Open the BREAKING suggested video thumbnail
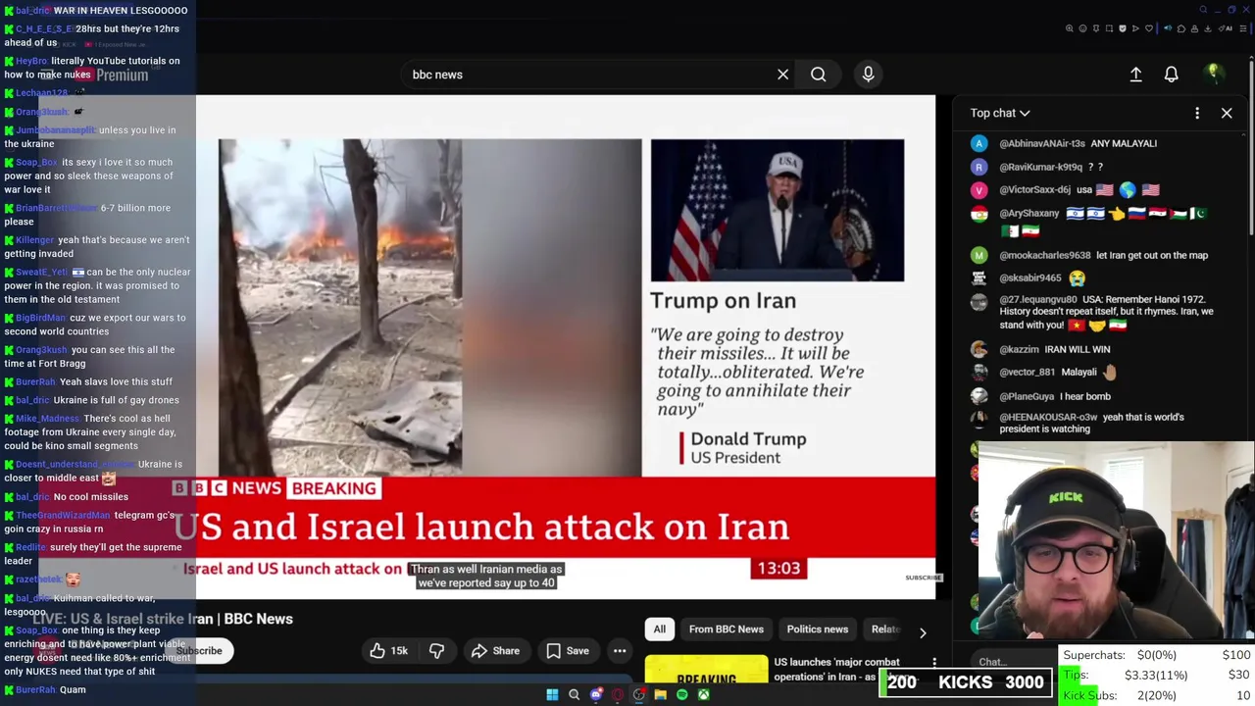The width and height of the screenshot is (1255, 706). (x=706, y=669)
